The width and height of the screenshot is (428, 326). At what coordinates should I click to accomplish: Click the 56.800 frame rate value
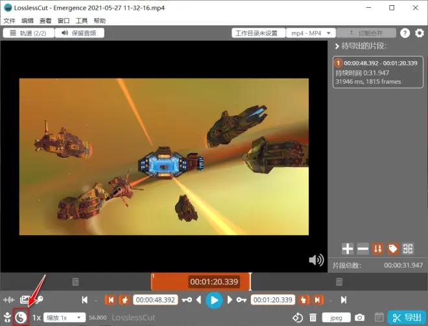[x=98, y=318]
